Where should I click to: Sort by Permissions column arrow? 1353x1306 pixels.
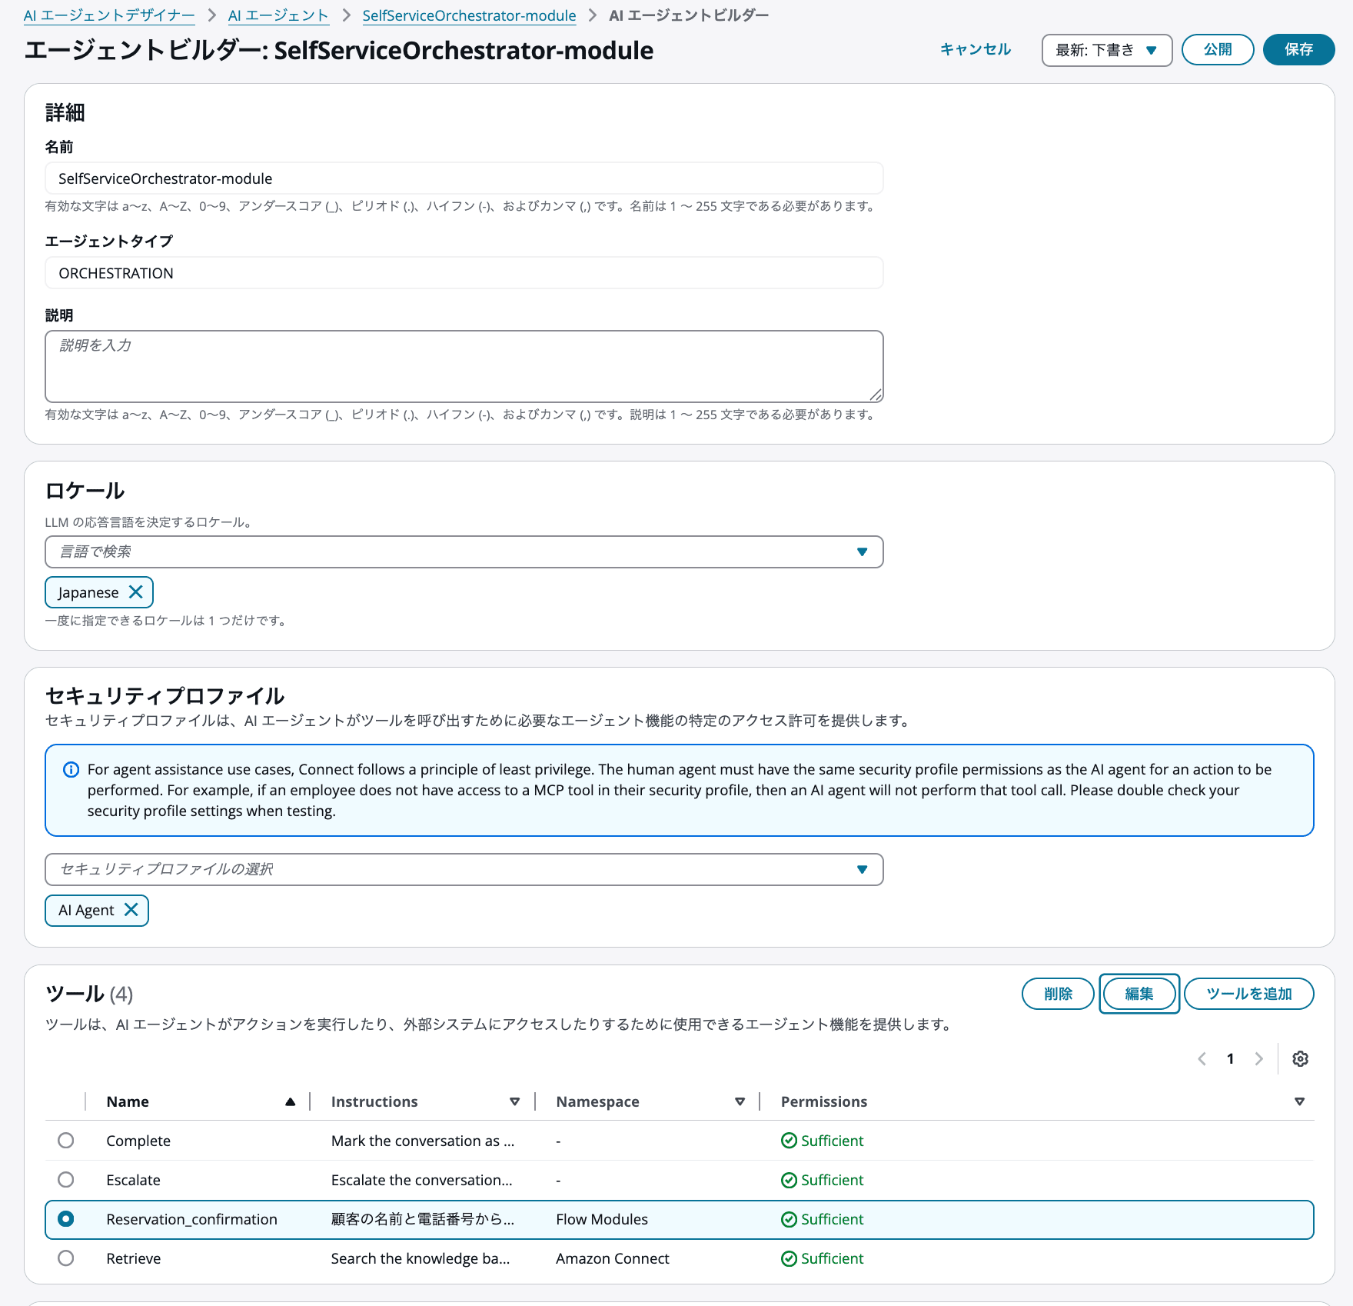click(x=1299, y=1102)
